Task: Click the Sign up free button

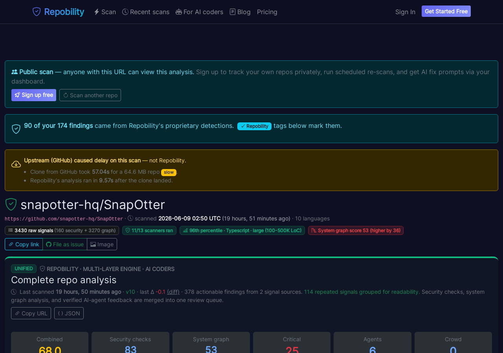Action: coord(34,95)
